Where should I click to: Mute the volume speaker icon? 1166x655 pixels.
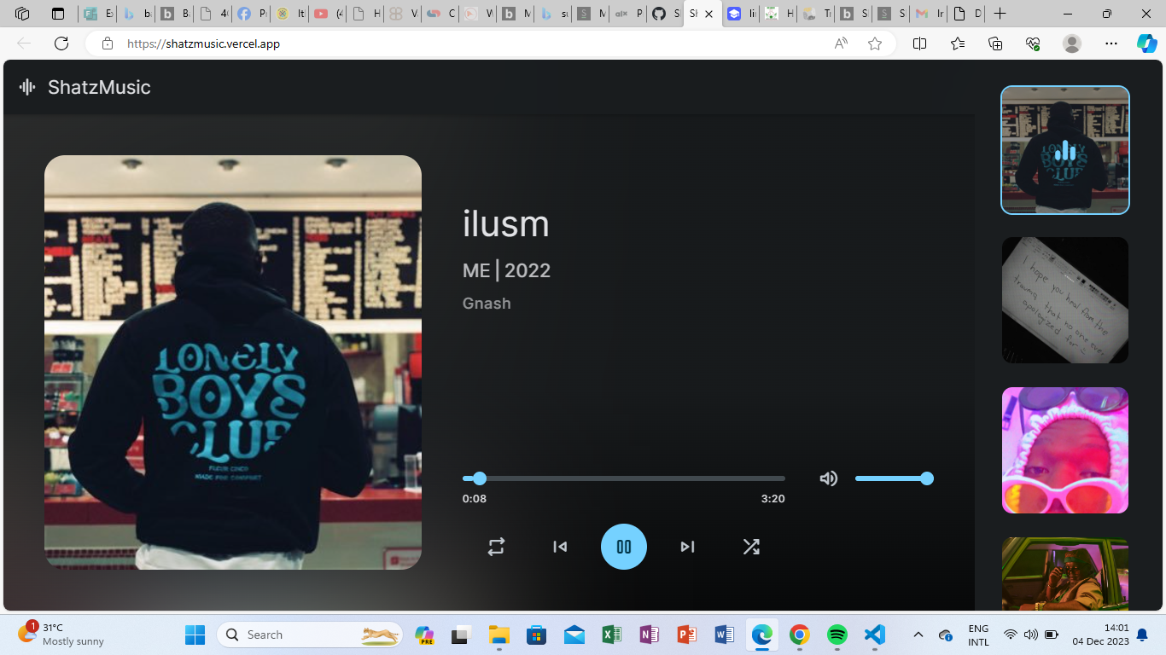click(828, 478)
